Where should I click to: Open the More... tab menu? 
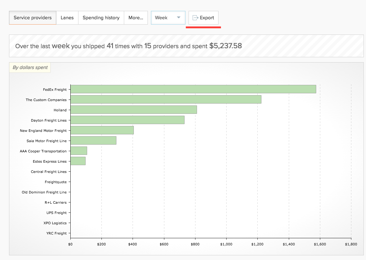point(136,18)
